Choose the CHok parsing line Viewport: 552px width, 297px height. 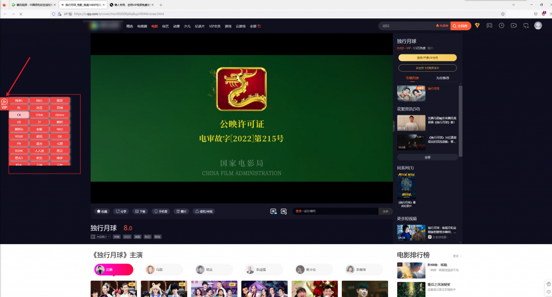[x=39, y=115]
